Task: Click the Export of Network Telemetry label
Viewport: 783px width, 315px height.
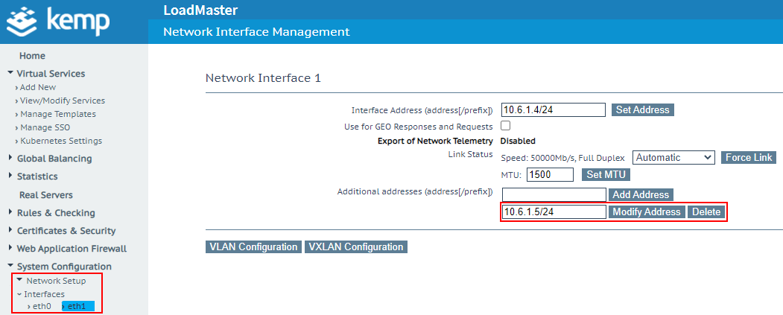Action: click(435, 141)
